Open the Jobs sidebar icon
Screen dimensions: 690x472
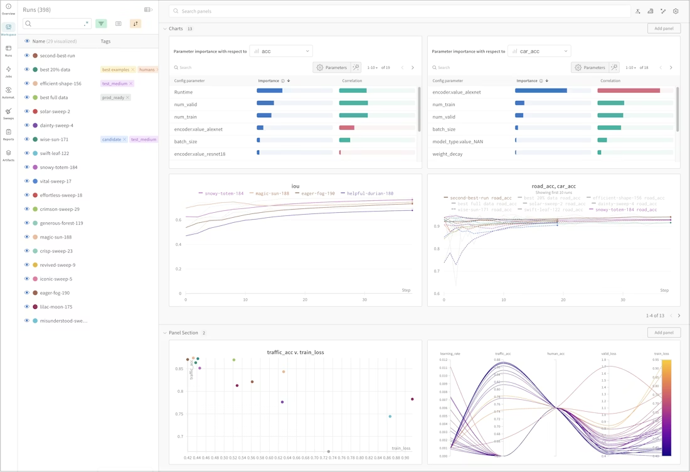coord(8,71)
